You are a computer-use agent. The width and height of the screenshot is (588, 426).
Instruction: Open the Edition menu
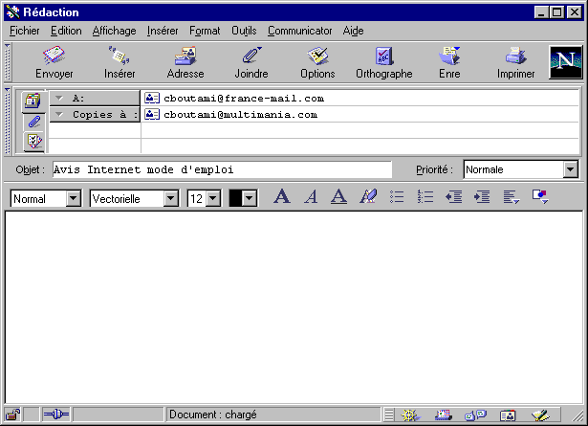point(66,31)
